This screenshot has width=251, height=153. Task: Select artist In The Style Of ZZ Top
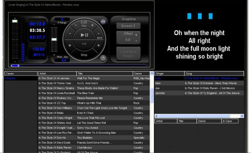(52, 103)
